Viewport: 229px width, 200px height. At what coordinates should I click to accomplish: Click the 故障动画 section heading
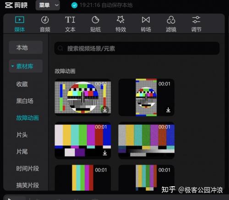[x=65, y=71]
